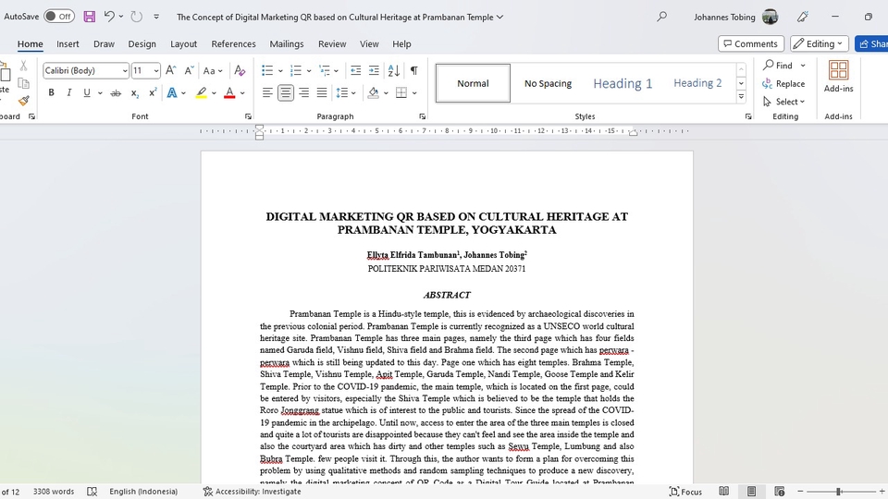Switch to the References tab

tap(233, 43)
